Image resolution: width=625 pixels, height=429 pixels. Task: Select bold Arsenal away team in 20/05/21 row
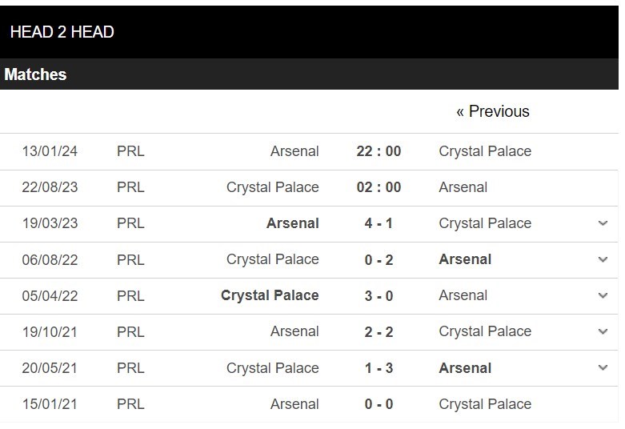(465, 368)
